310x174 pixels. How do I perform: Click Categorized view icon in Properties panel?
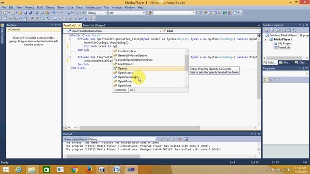click(x=266, y=80)
